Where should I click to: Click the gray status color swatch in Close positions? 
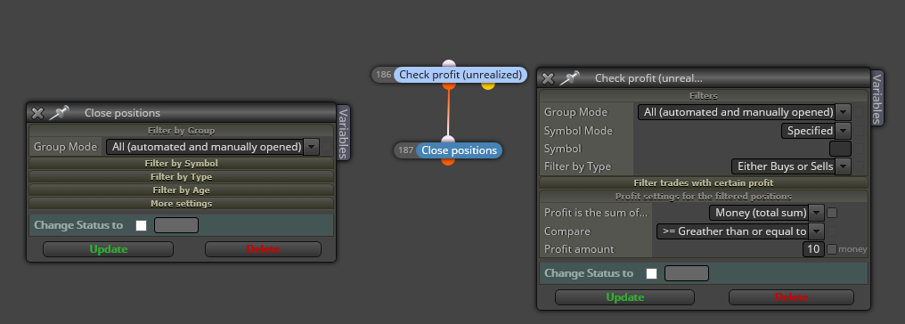click(x=176, y=225)
